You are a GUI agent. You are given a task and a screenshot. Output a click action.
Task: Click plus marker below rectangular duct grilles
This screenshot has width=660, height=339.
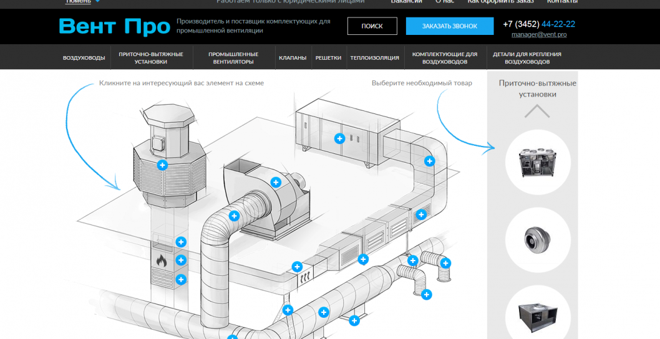click(x=363, y=259)
